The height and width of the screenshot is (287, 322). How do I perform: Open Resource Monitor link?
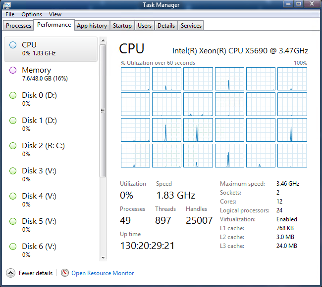103,273
